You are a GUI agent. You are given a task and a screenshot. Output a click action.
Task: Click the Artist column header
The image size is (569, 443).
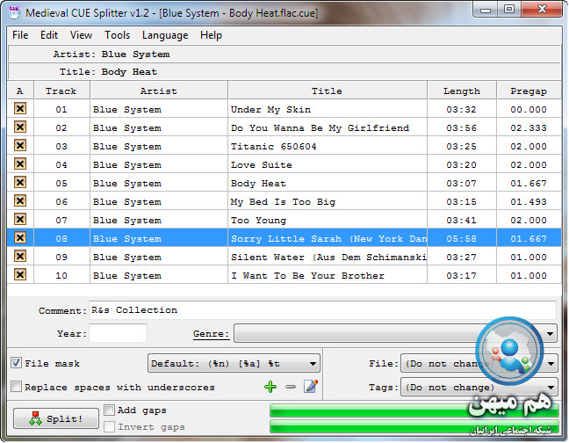coord(159,91)
